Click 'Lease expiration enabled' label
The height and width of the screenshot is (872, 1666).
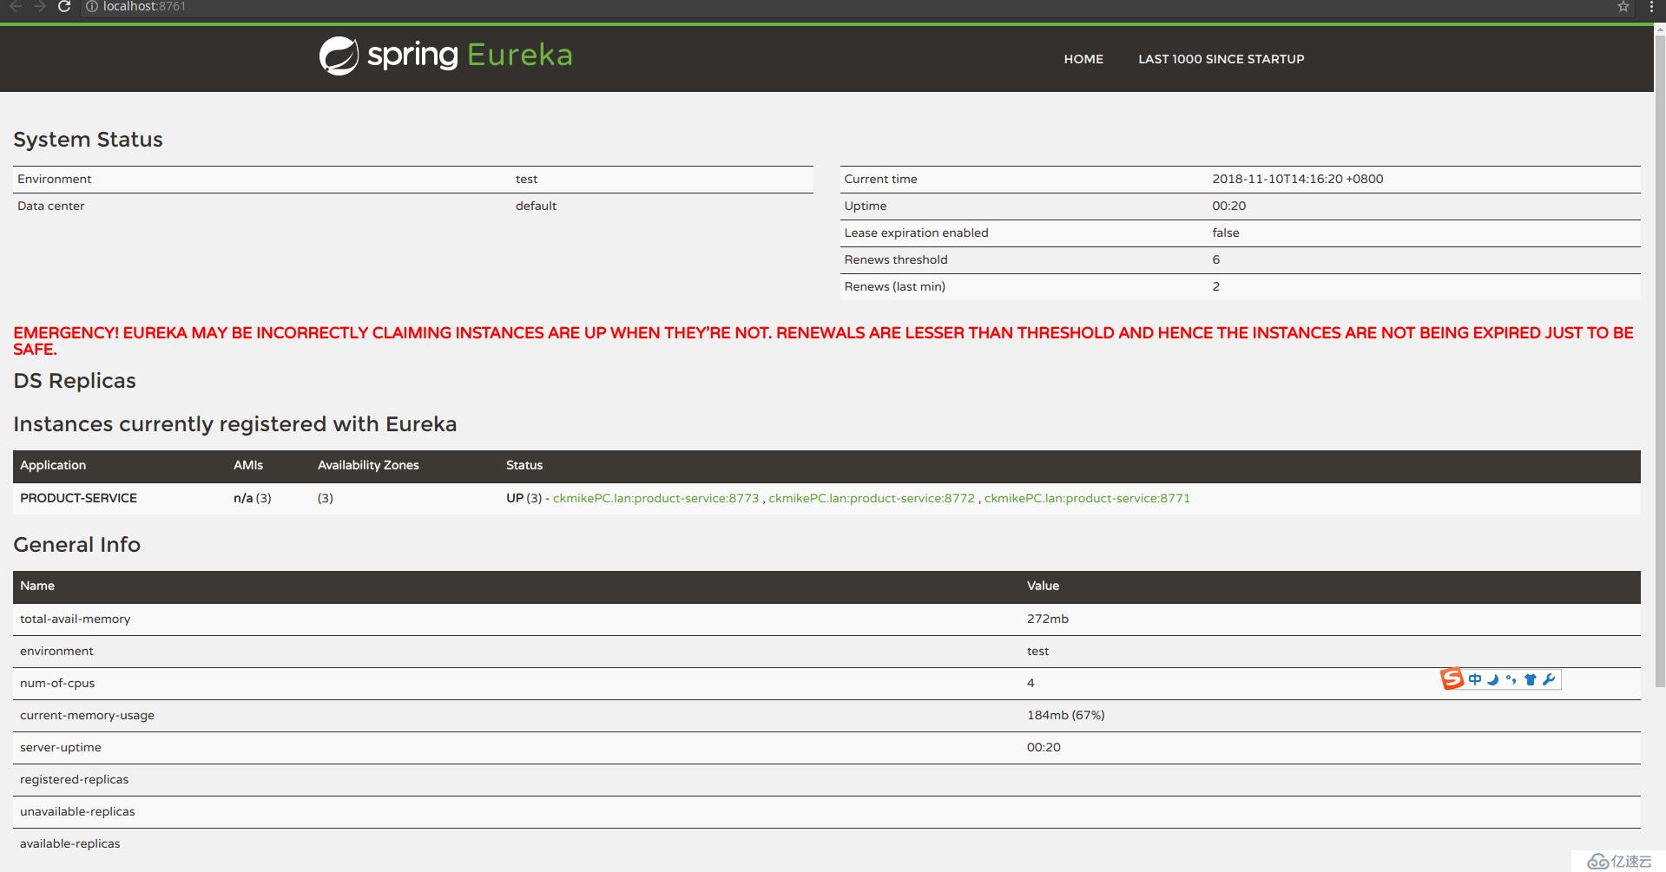(x=916, y=233)
